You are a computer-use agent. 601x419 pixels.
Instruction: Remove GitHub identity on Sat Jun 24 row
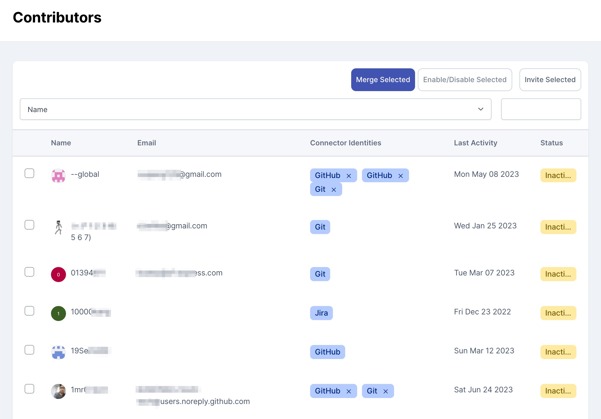pos(349,391)
